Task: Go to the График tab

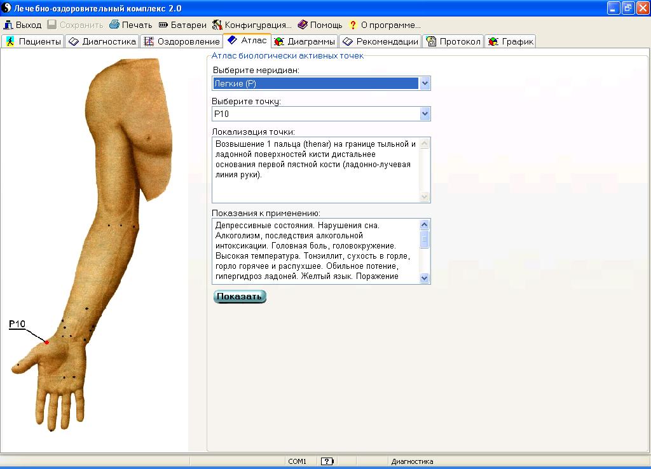Action: (511, 42)
